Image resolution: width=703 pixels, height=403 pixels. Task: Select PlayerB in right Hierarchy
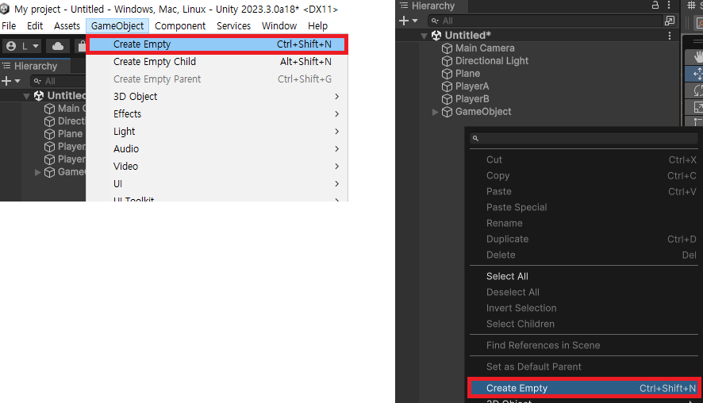(x=472, y=99)
